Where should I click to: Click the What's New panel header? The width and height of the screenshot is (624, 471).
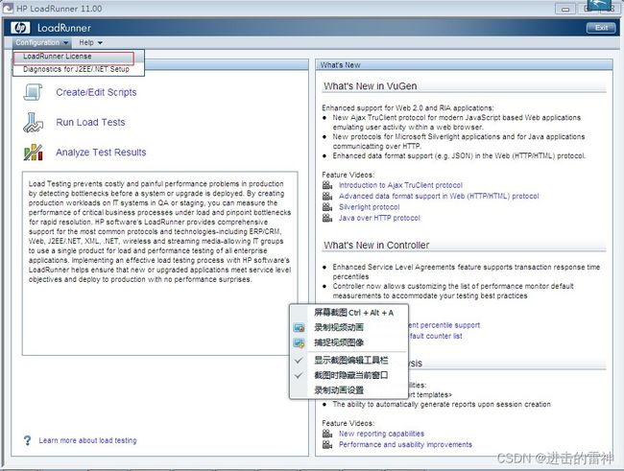pos(464,65)
